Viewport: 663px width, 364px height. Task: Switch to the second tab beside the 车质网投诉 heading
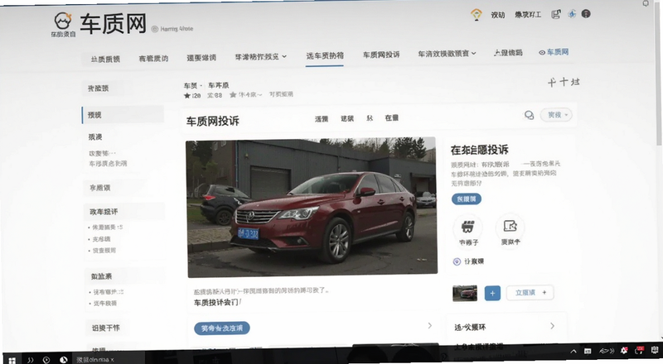347,118
